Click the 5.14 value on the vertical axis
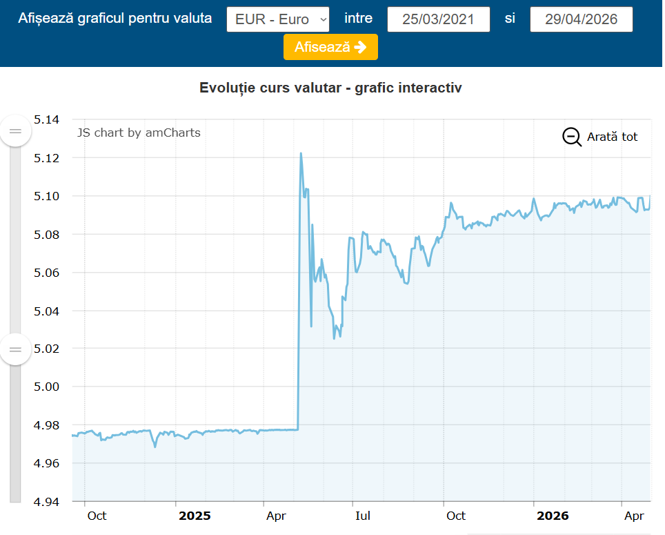Viewport: 665px width, 535px height. pyautogui.click(x=47, y=120)
